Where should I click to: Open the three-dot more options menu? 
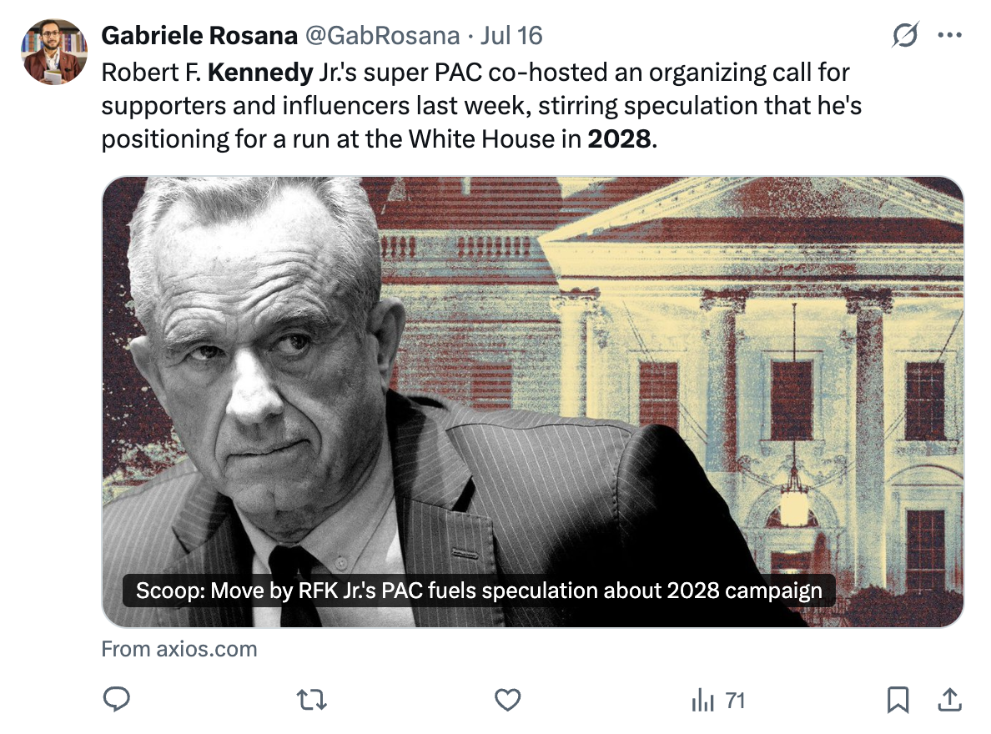click(950, 35)
